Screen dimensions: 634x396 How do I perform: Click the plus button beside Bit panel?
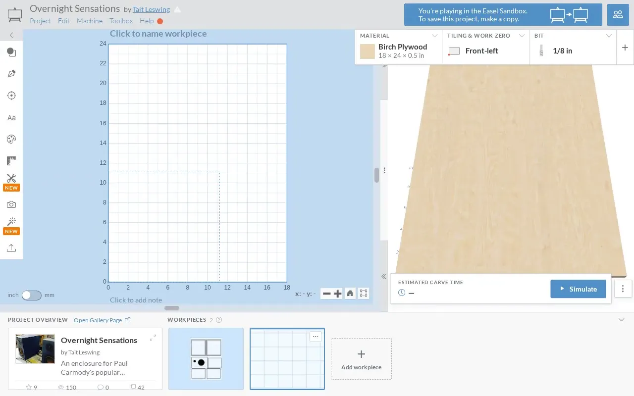point(625,48)
